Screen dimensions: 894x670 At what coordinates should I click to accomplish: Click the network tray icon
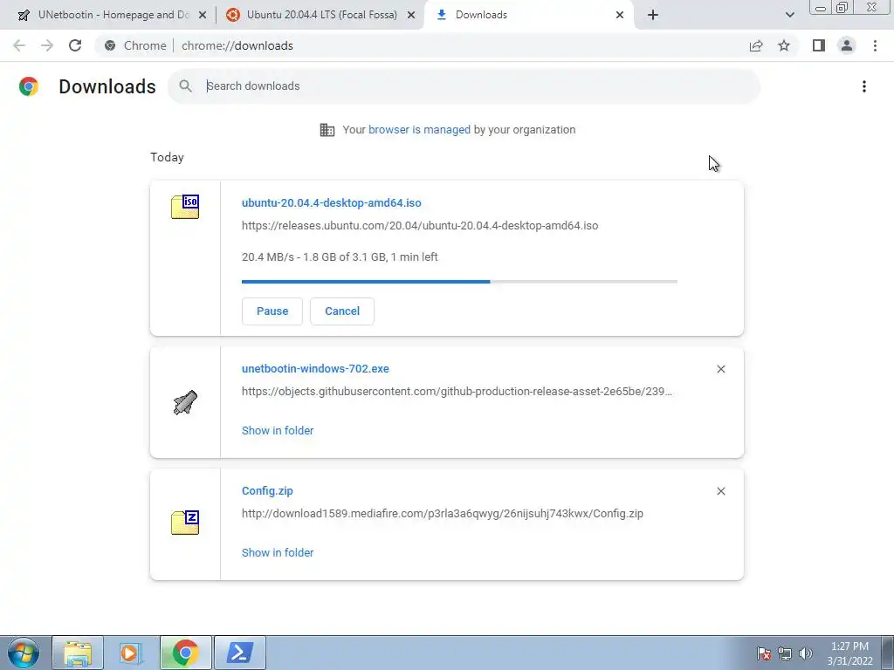(x=785, y=653)
